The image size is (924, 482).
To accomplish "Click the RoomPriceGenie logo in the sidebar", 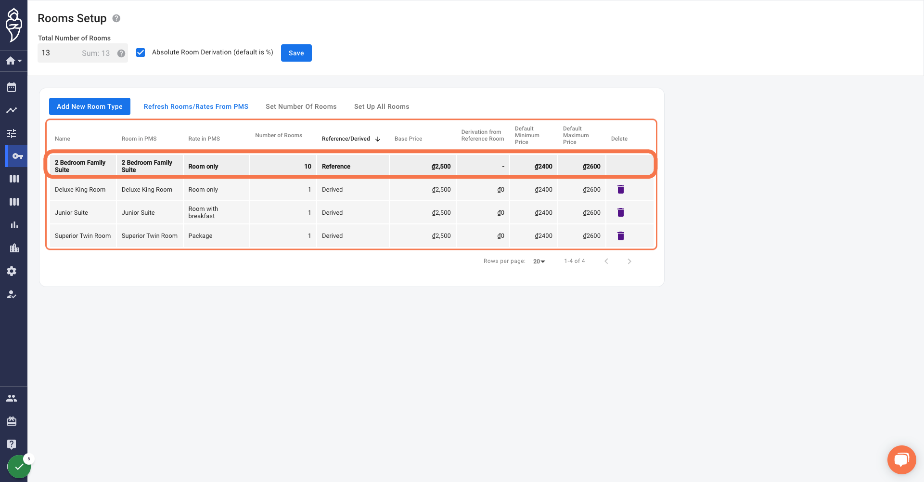I will [13, 25].
